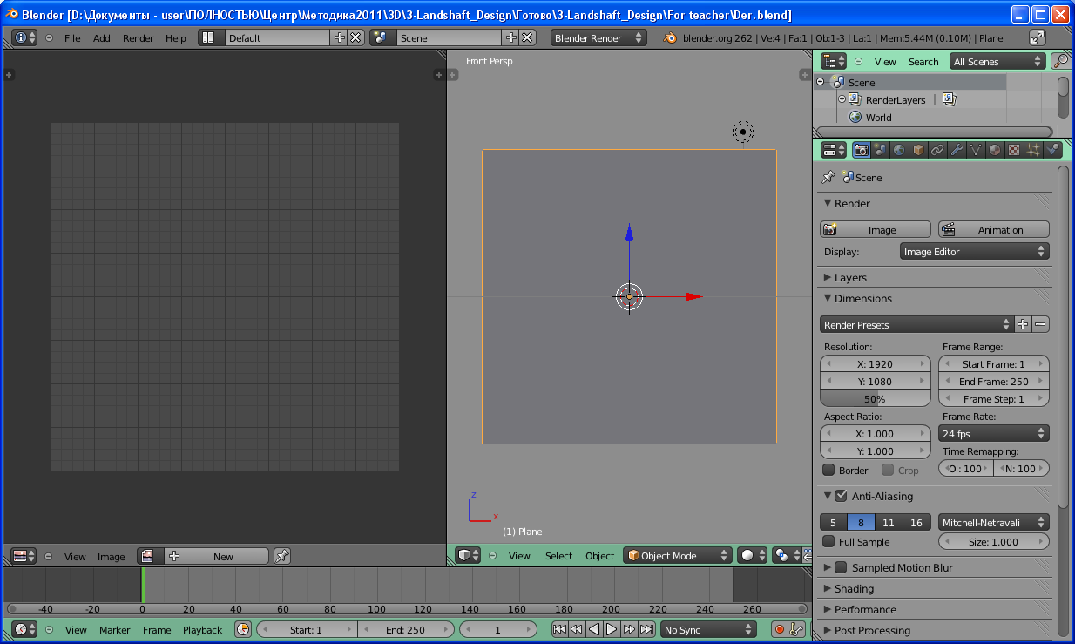Add a render preset with plus button

(1023, 324)
